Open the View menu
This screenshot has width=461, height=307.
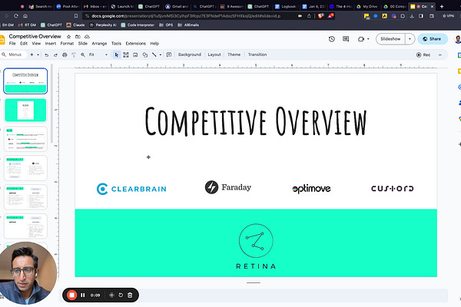[x=36, y=44]
